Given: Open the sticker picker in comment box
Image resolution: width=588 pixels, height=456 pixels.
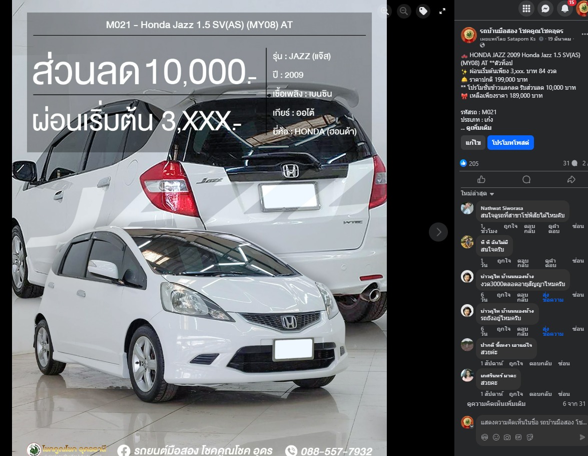Looking at the screenshot, I should click(530, 437).
